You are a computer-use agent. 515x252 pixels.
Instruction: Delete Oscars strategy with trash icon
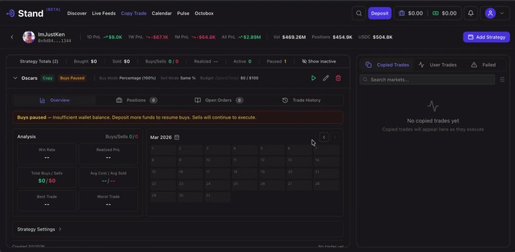tap(338, 78)
